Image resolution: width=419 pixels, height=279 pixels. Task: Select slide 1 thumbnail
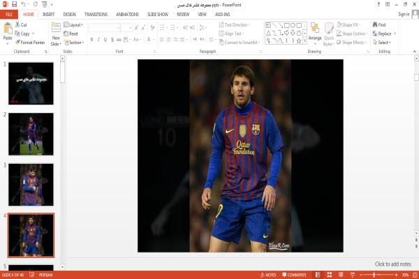(x=31, y=83)
